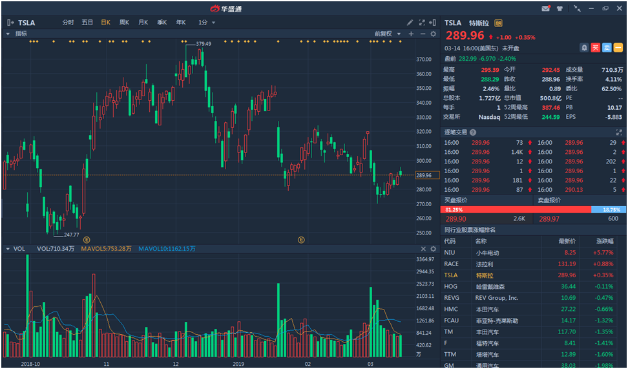Click the price alert bell icon

pos(585,48)
